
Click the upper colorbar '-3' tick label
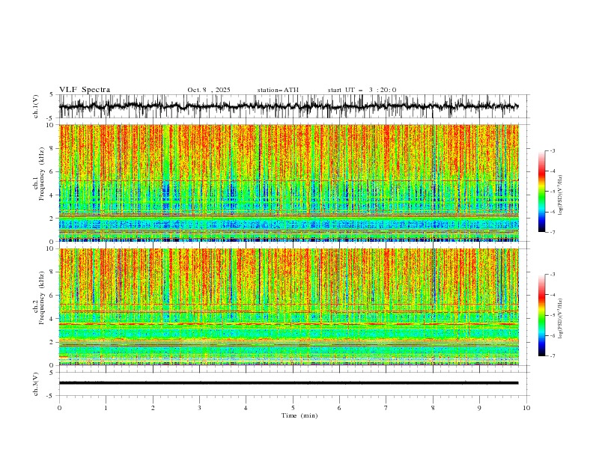(552, 150)
